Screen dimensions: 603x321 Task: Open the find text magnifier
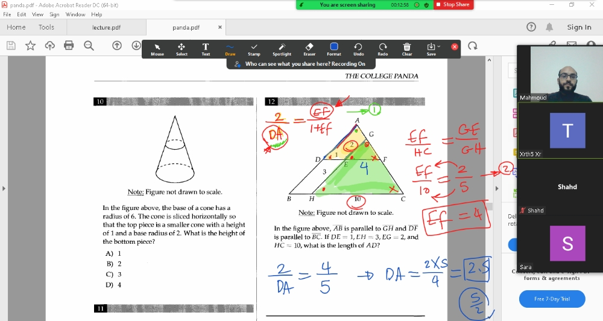tap(89, 45)
